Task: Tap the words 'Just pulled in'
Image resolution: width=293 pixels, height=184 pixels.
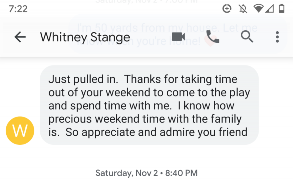Action: click(83, 79)
